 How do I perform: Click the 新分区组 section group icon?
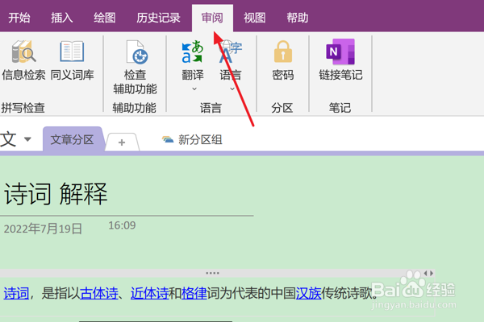(x=168, y=140)
